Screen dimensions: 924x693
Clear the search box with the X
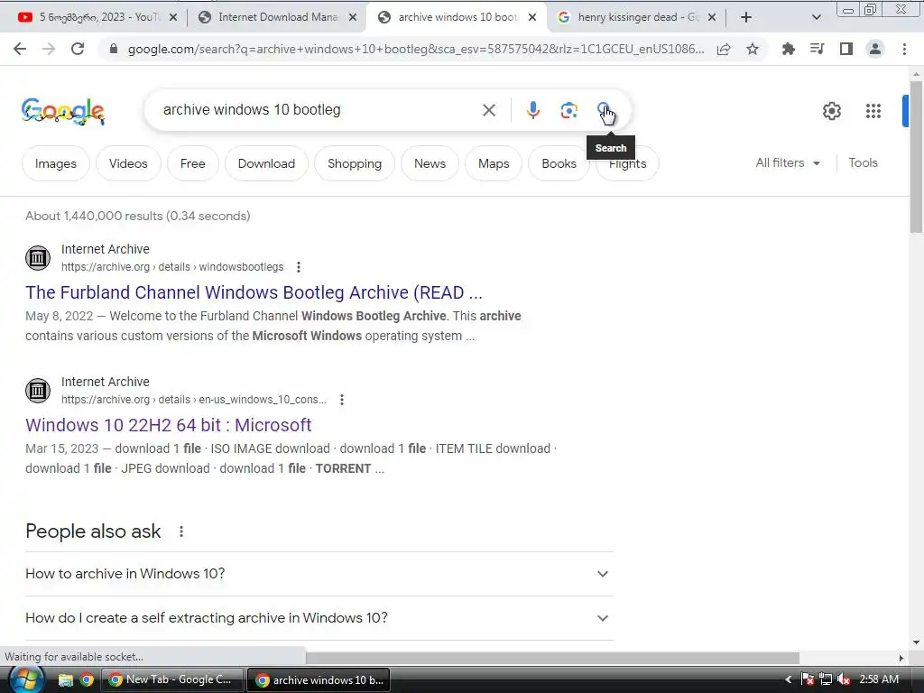[488, 110]
